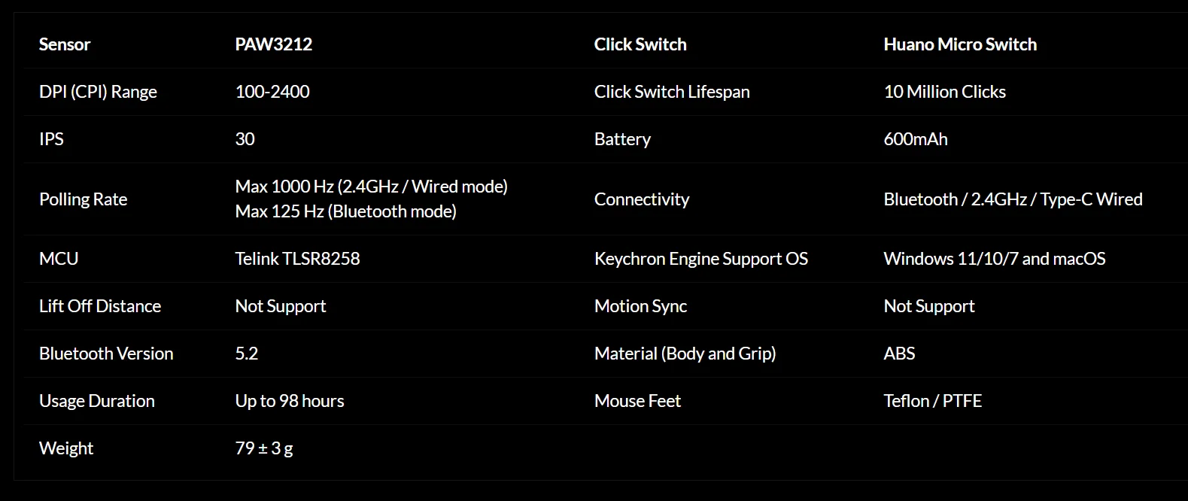Image resolution: width=1188 pixels, height=501 pixels.
Task: Click the Windows 11/10/7 and macOS value
Action: [x=994, y=259]
